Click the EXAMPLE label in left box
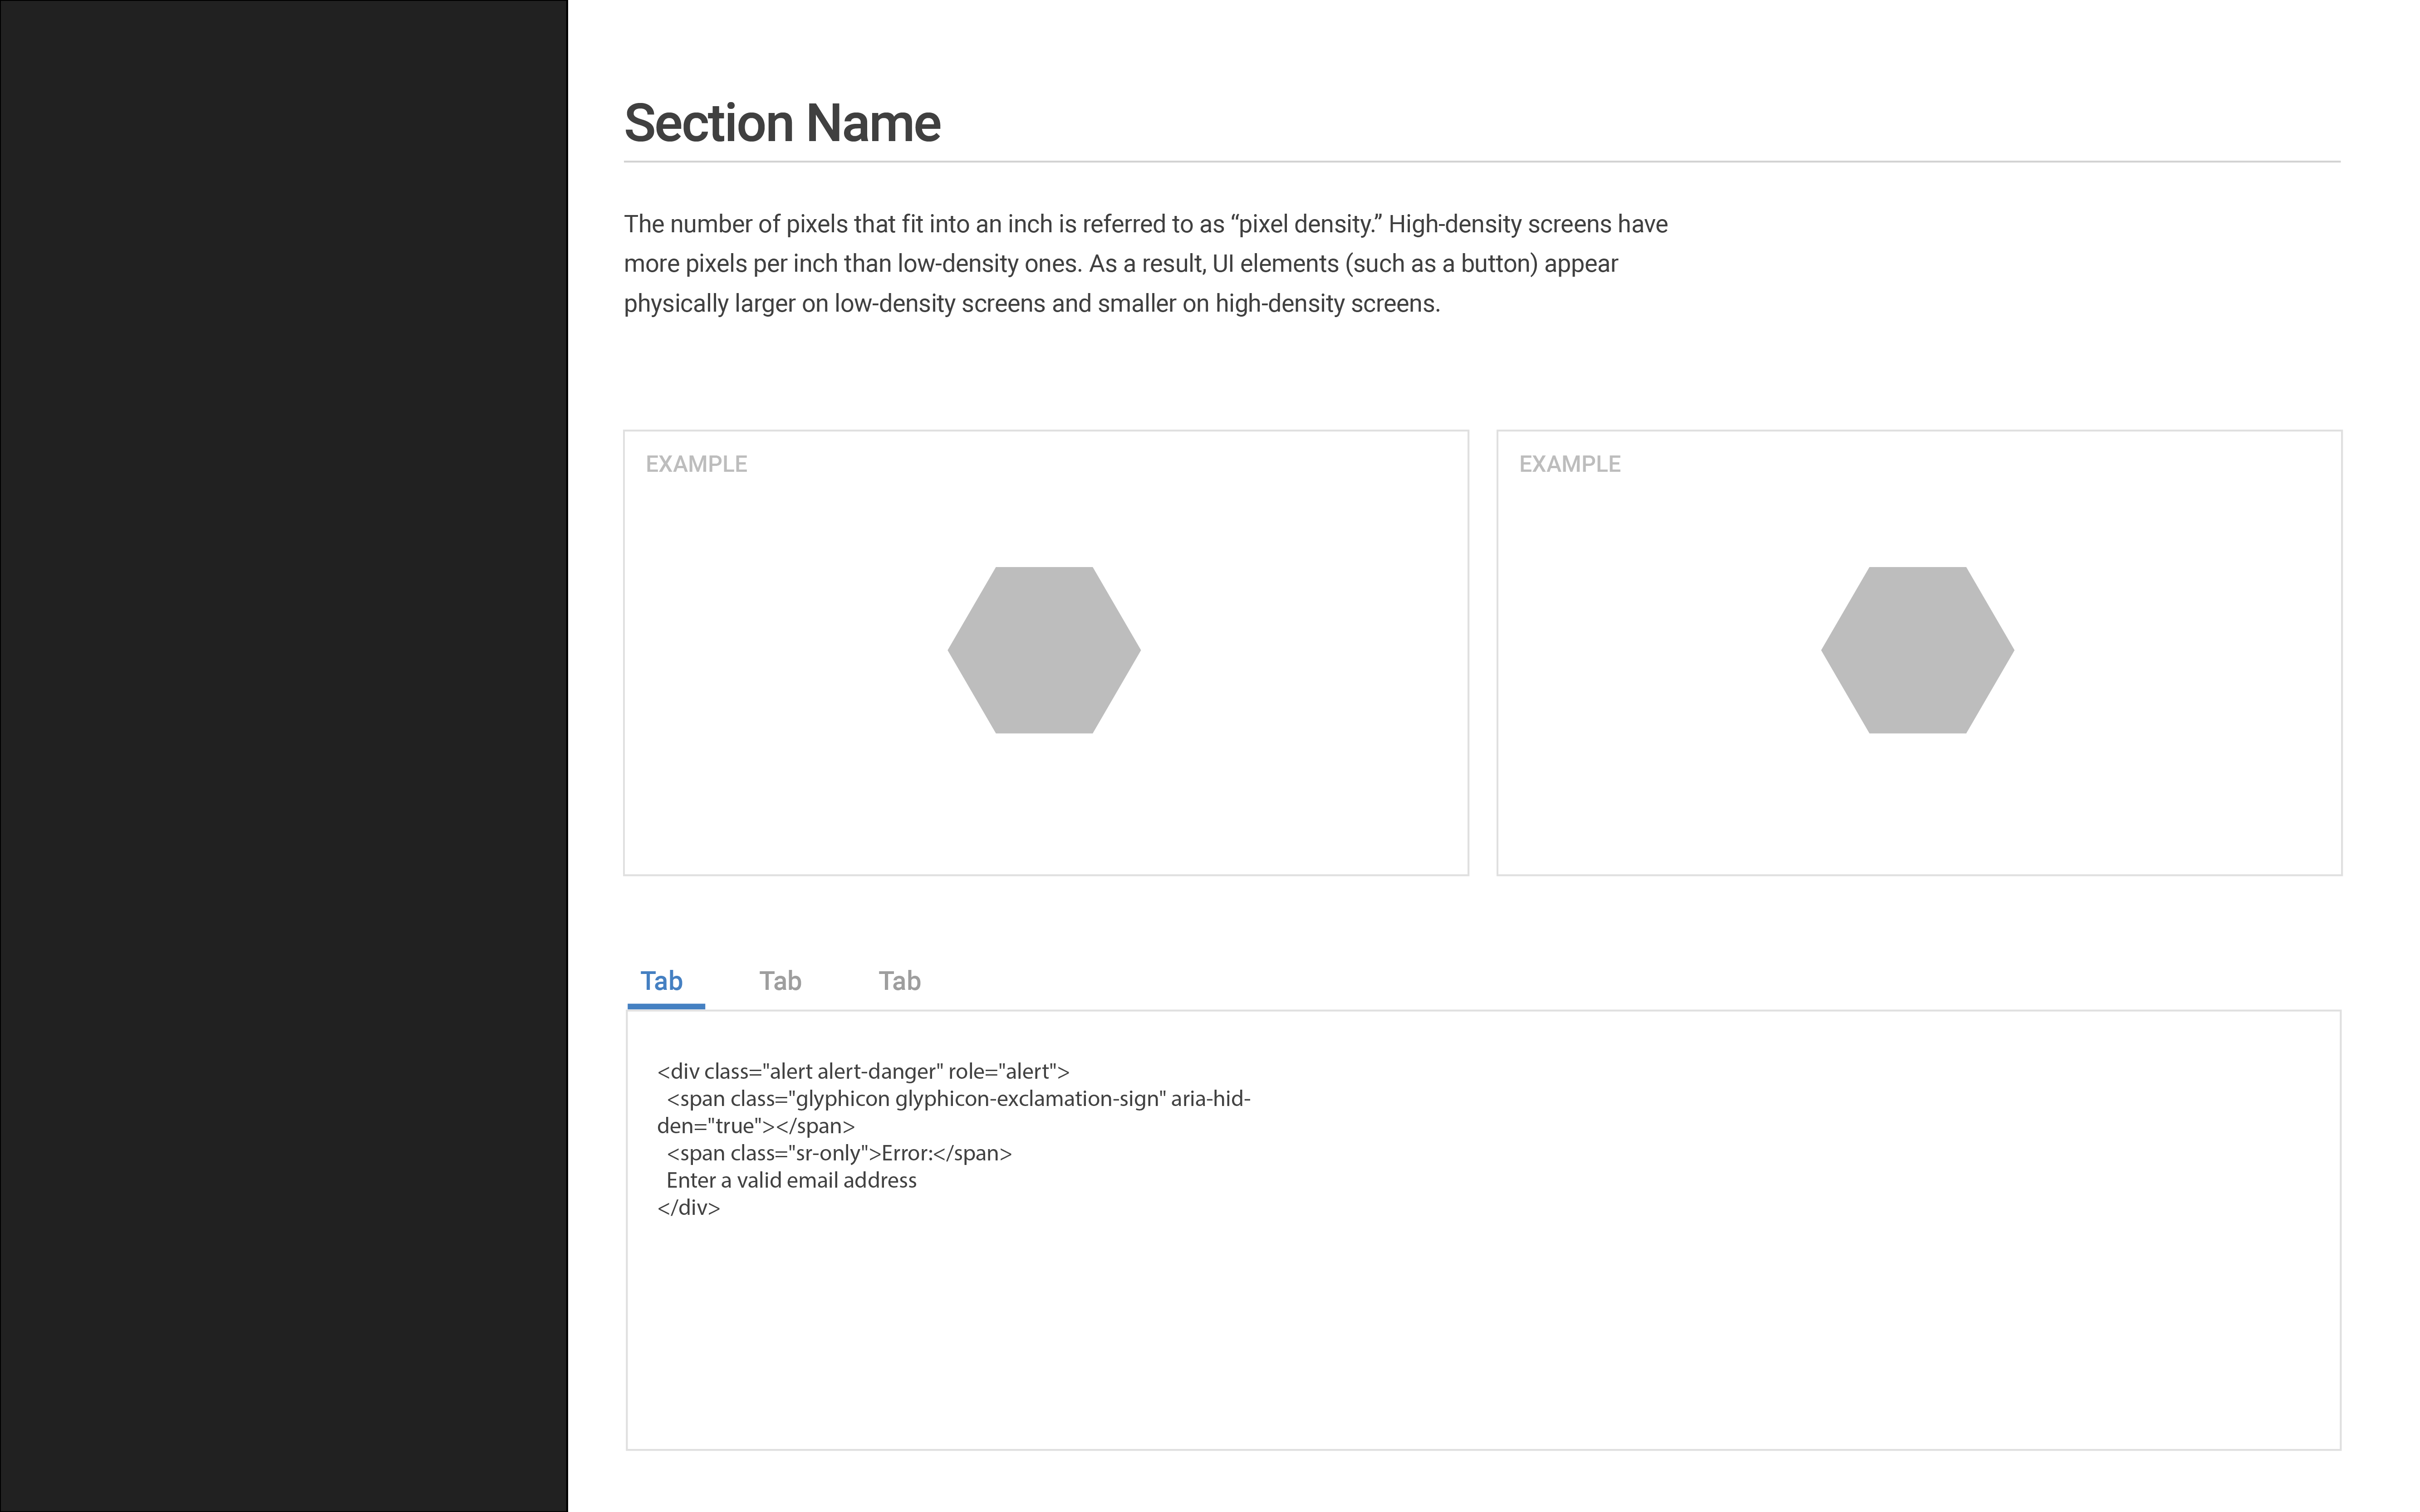The width and height of the screenshot is (2420, 1512). tap(696, 464)
